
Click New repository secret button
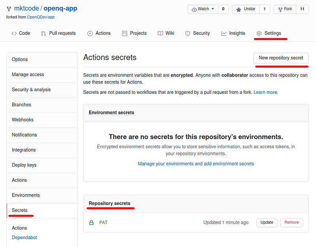coord(281,58)
